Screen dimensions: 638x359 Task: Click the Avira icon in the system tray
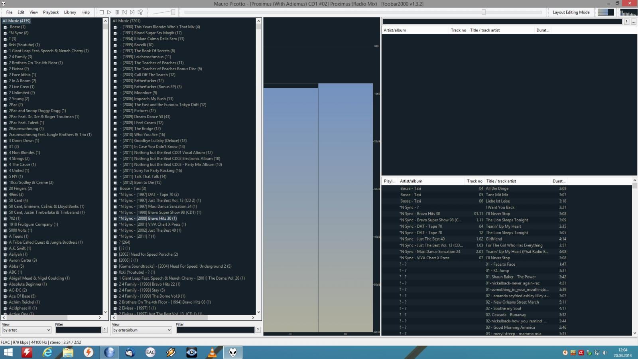click(581, 353)
